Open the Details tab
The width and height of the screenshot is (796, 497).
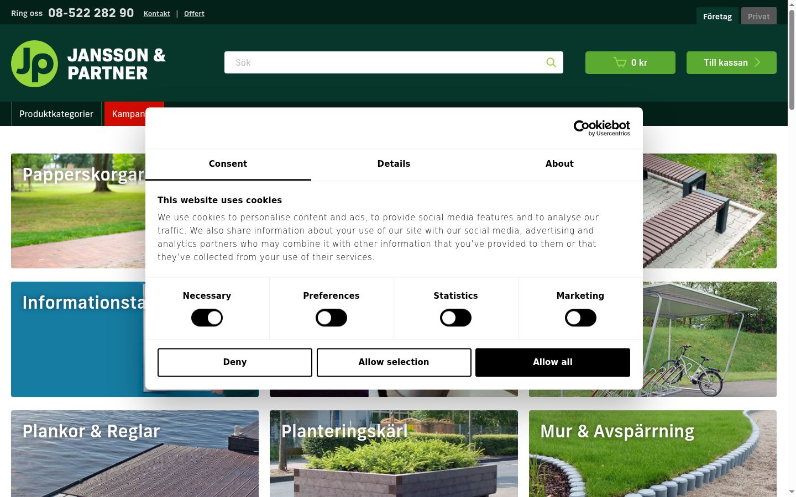pyautogui.click(x=394, y=164)
